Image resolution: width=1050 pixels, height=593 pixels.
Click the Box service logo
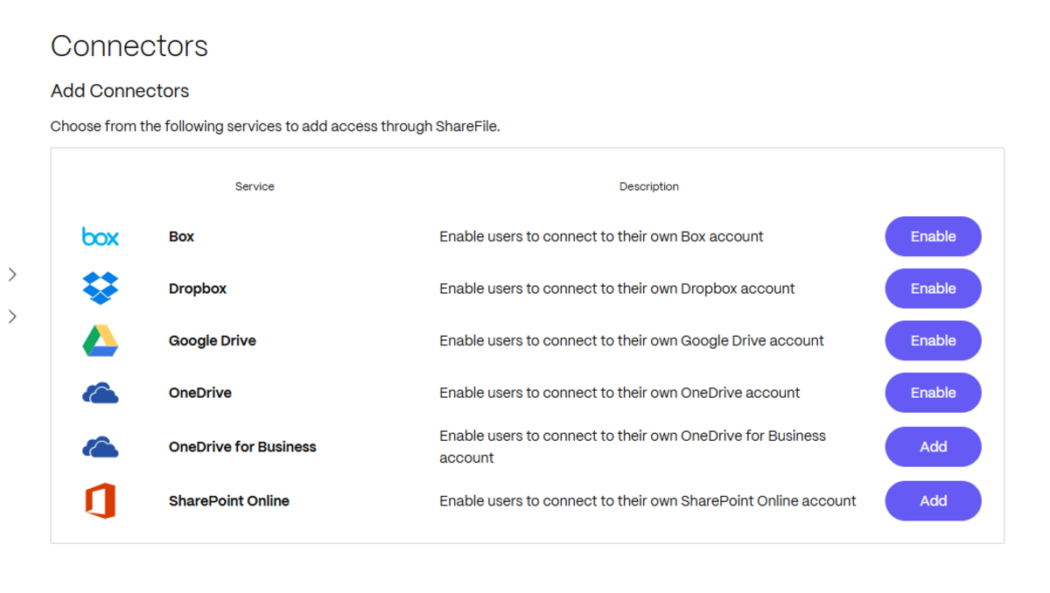(x=100, y=236)
